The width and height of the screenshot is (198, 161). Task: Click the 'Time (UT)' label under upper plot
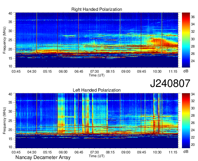click(x=97, y=75)
